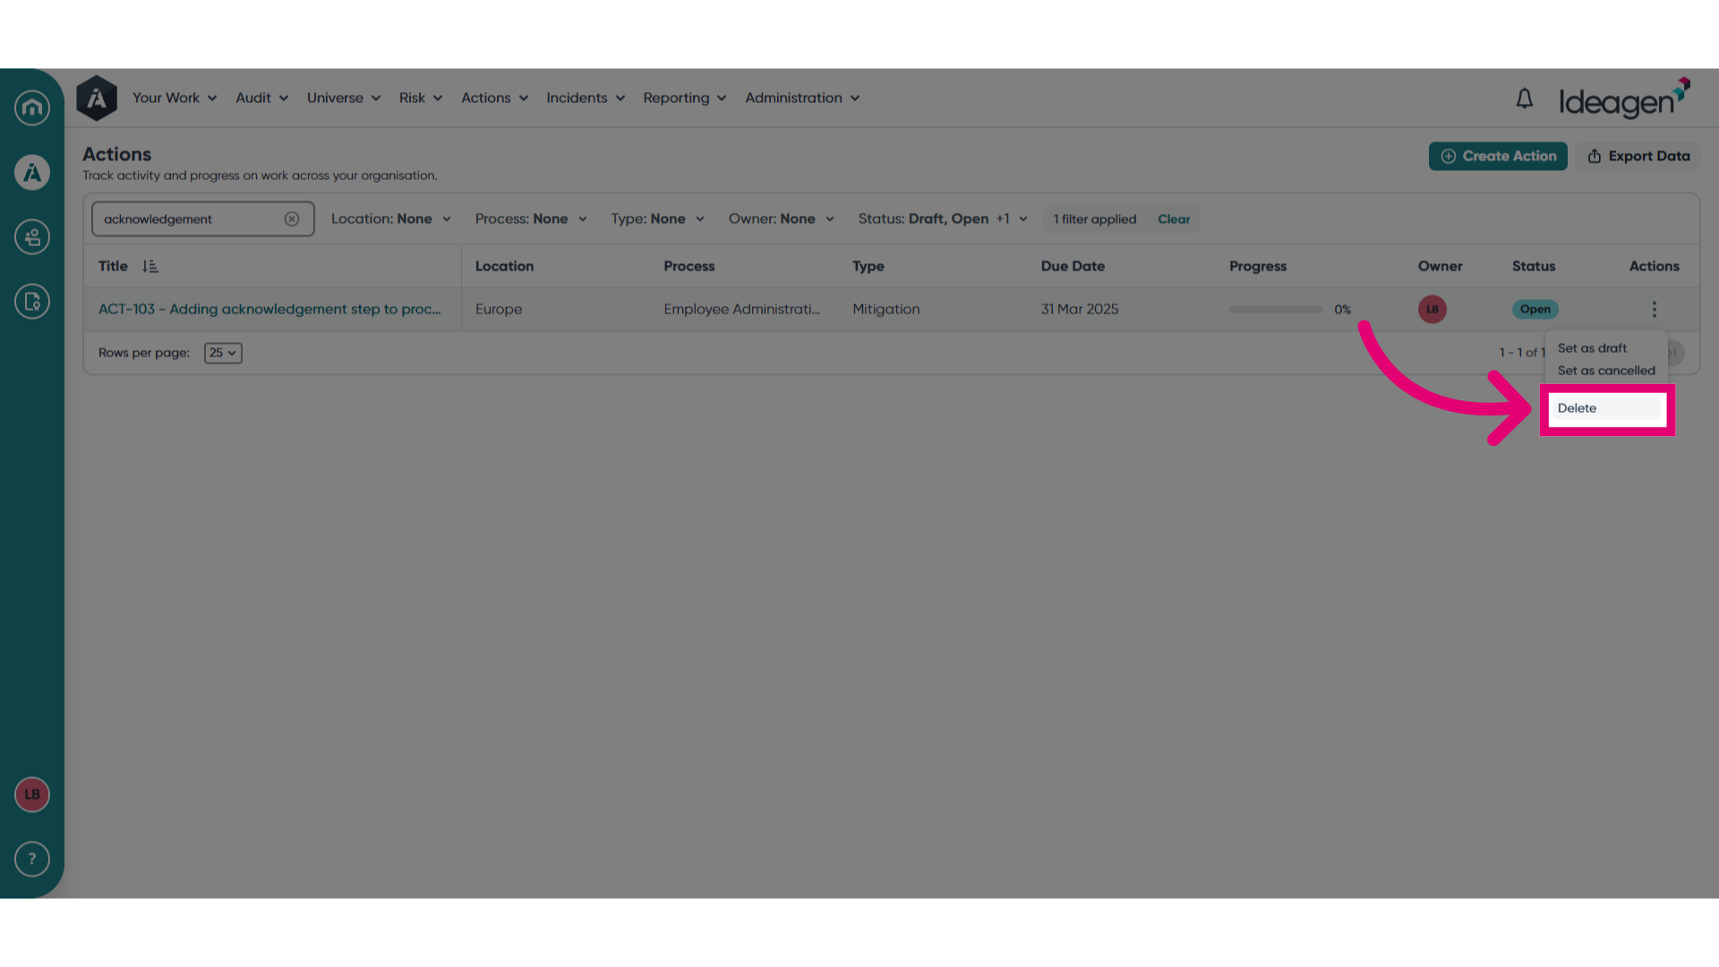
Task: Expand the Owner filter dropdown
Action: click(781, 219)
